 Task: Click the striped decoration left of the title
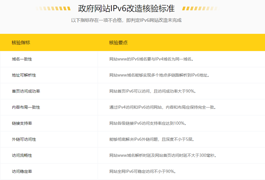53,9
